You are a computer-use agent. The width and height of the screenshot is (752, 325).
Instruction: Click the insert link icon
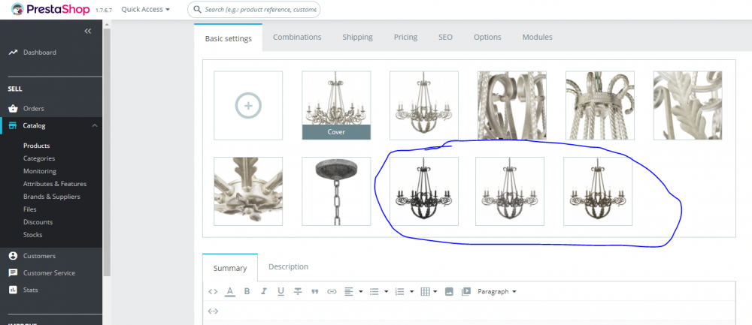[332, 291]
